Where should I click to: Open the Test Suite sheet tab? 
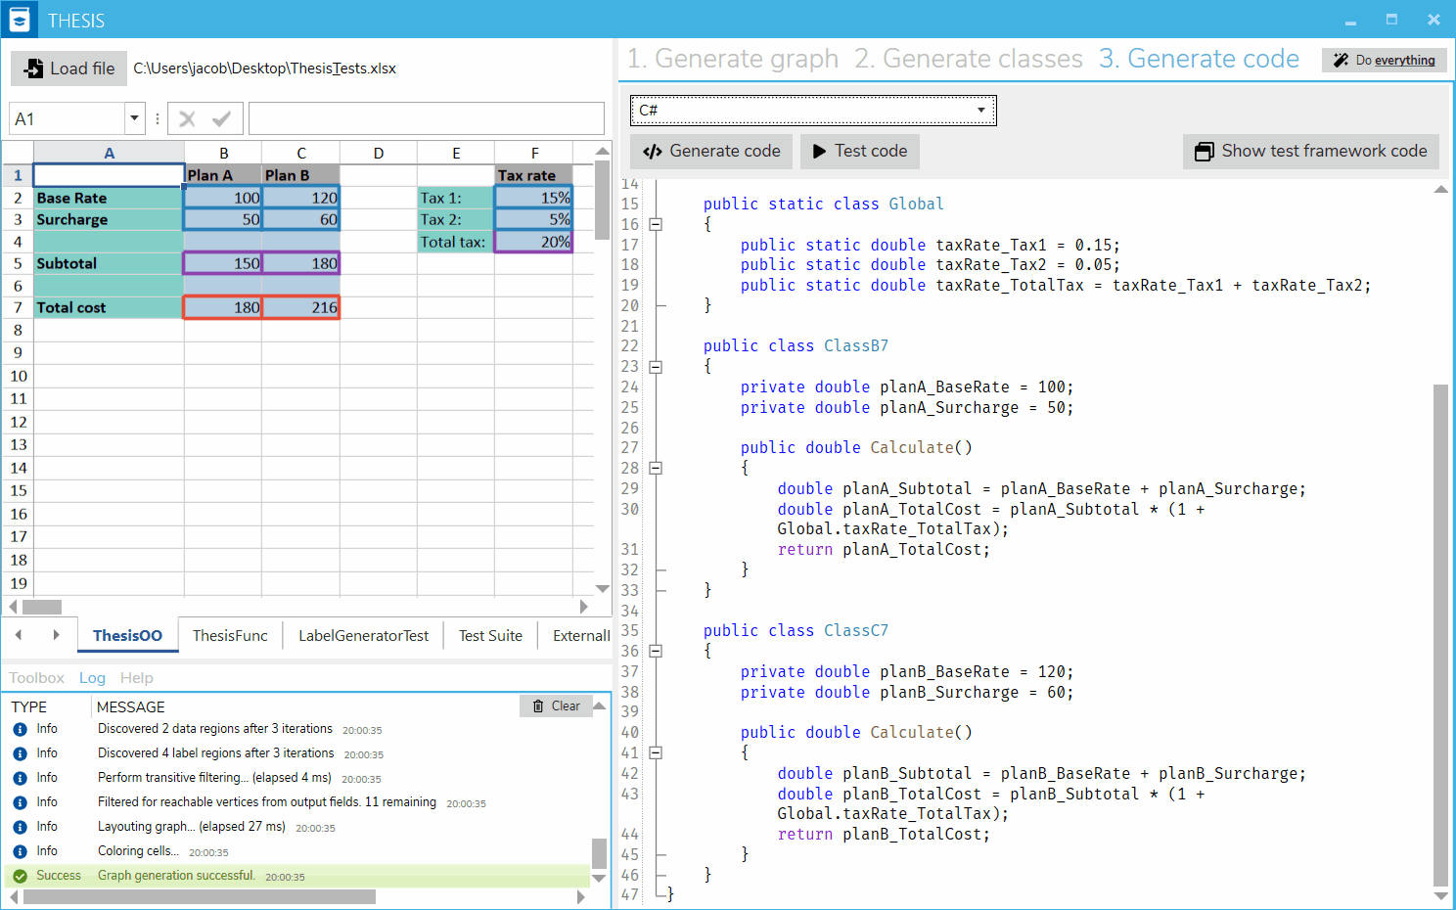[490, 636]
